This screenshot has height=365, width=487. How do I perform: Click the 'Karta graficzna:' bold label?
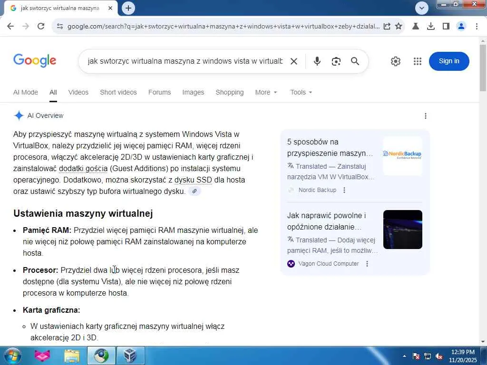pyautogui.click(x=51, y=310)
